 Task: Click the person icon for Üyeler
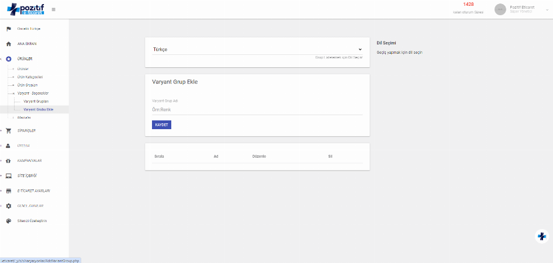tap(9, 146)
